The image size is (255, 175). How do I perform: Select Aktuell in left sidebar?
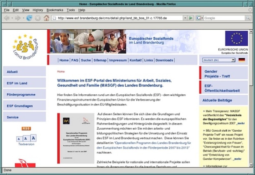pos(25,71)
